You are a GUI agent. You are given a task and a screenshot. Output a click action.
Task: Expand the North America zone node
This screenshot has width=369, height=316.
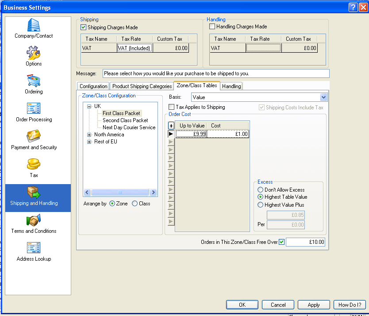89,135
